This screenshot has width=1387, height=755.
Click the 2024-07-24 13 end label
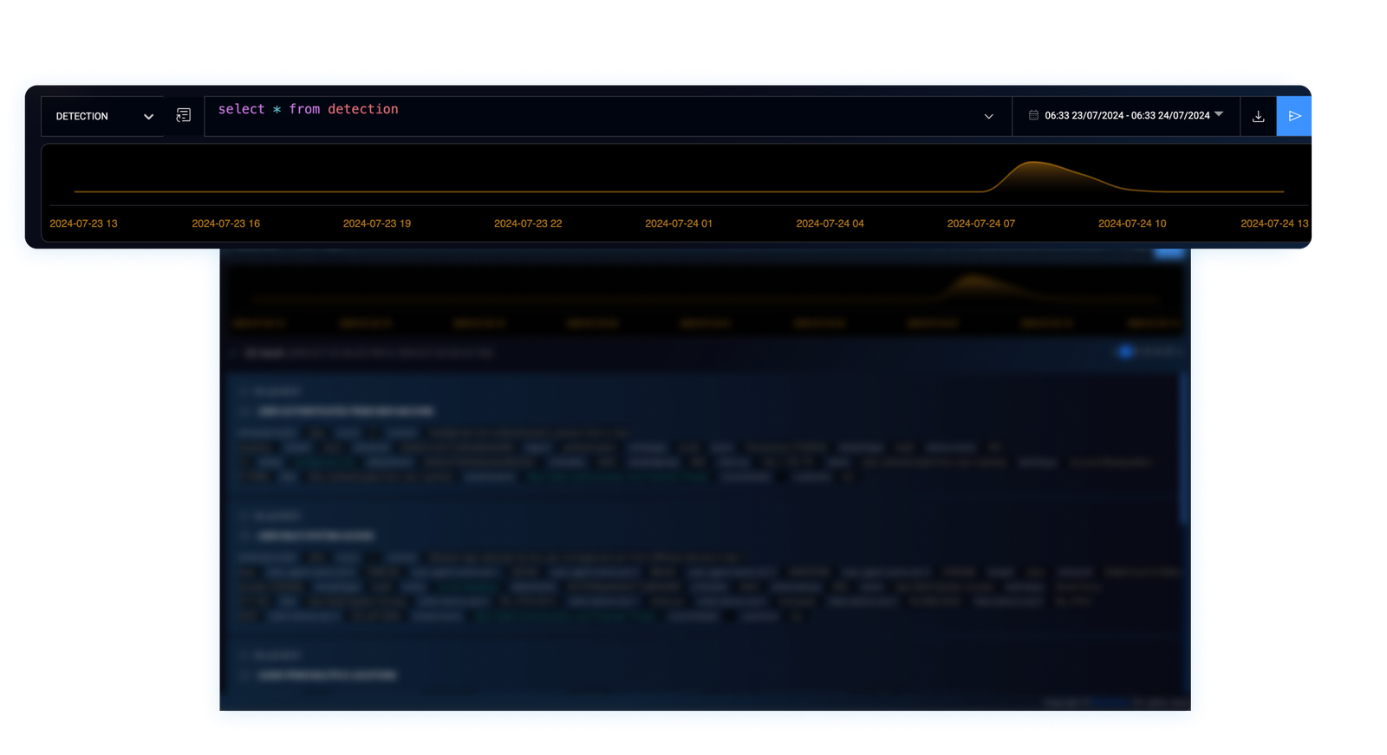1273,223
